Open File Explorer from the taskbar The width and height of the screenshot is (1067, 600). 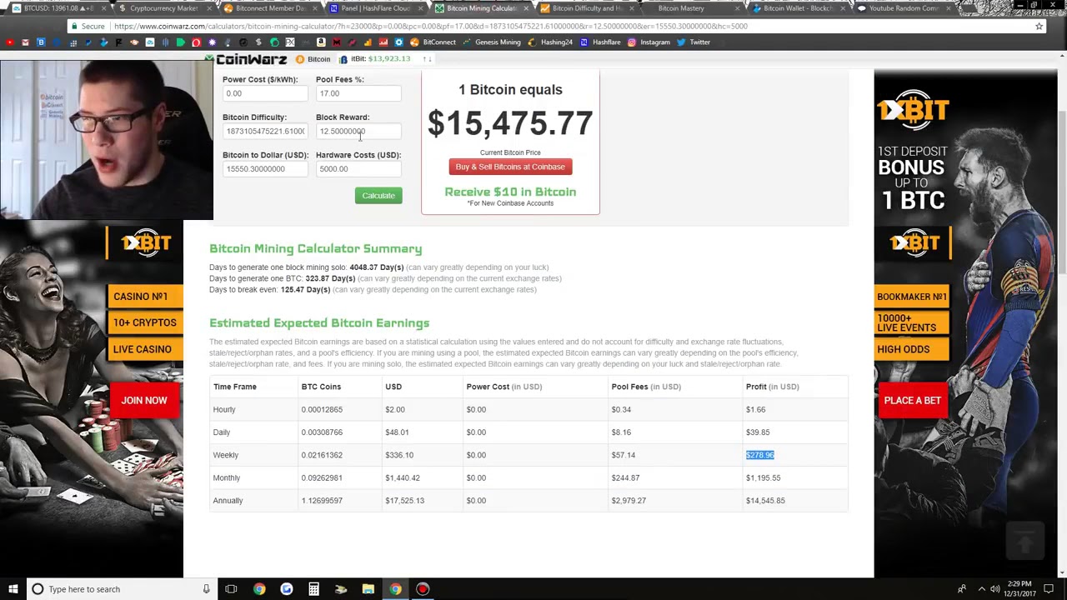[368, 589]
